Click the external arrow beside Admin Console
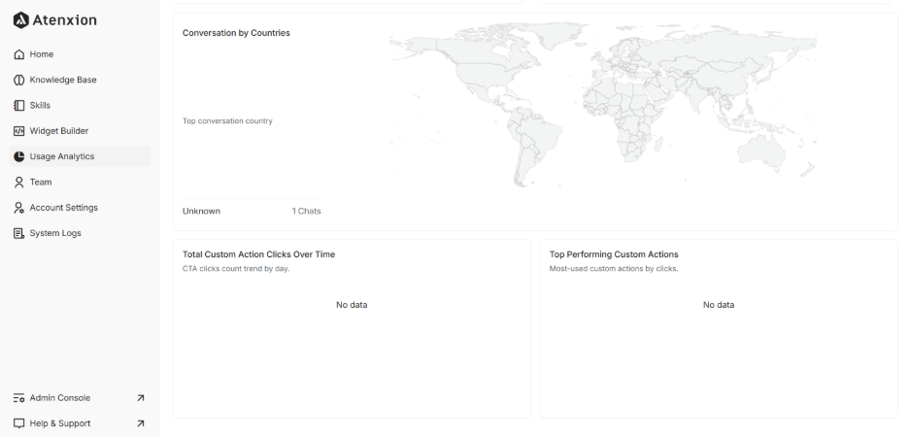The image size is (909, 437). 140,397
